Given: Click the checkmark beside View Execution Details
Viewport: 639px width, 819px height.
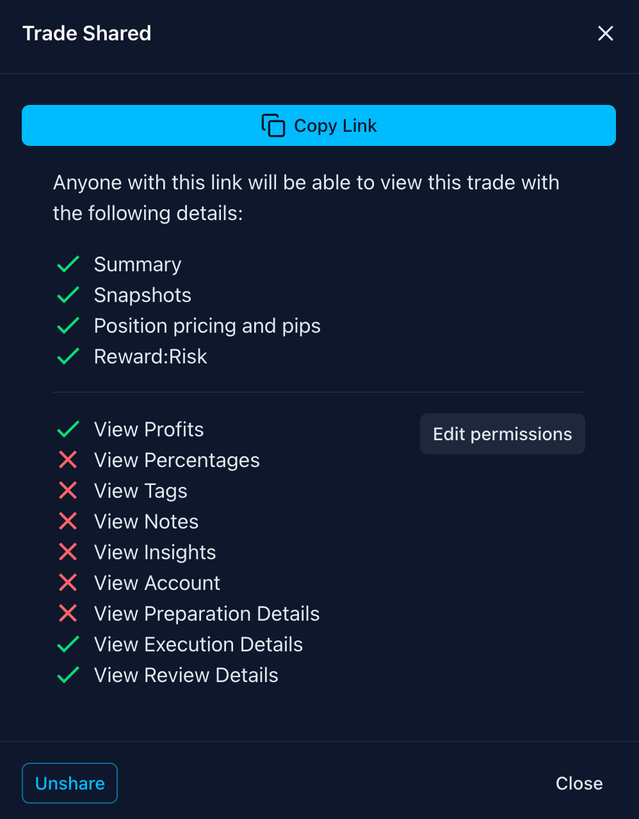Looking at the screenshot, I should tap(68, 644).
